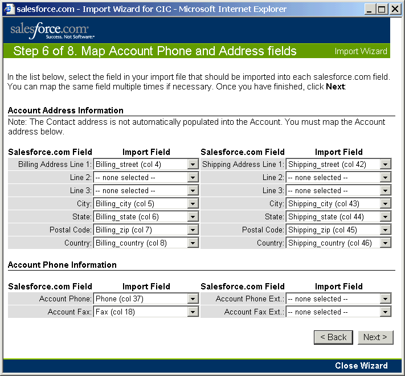
Task: Click the Account Phone label
Action: click(x=66, y=299)
